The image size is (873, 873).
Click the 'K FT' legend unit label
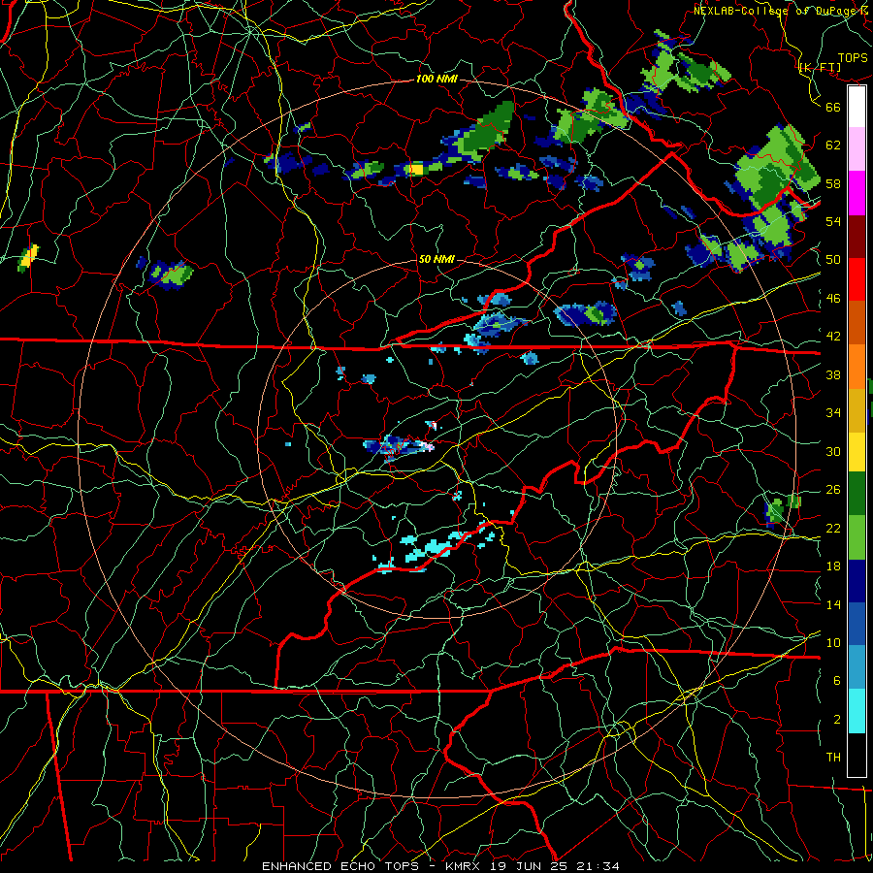coord(820,68)
